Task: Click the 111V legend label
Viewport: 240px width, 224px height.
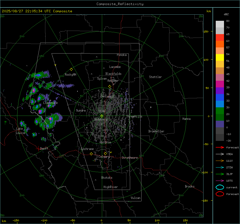Action: pyautogui.click(x=229, y=161)
